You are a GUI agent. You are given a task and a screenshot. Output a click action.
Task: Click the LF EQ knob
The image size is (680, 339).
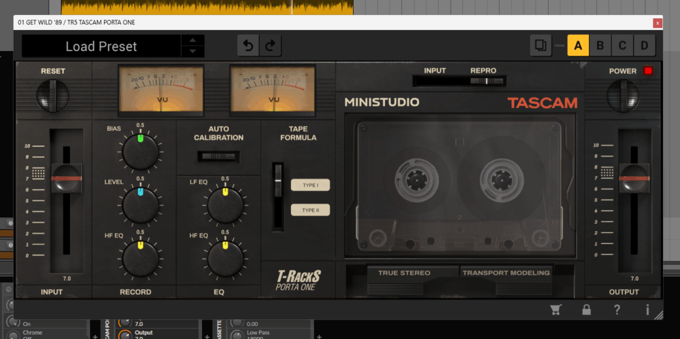(225, 205)
